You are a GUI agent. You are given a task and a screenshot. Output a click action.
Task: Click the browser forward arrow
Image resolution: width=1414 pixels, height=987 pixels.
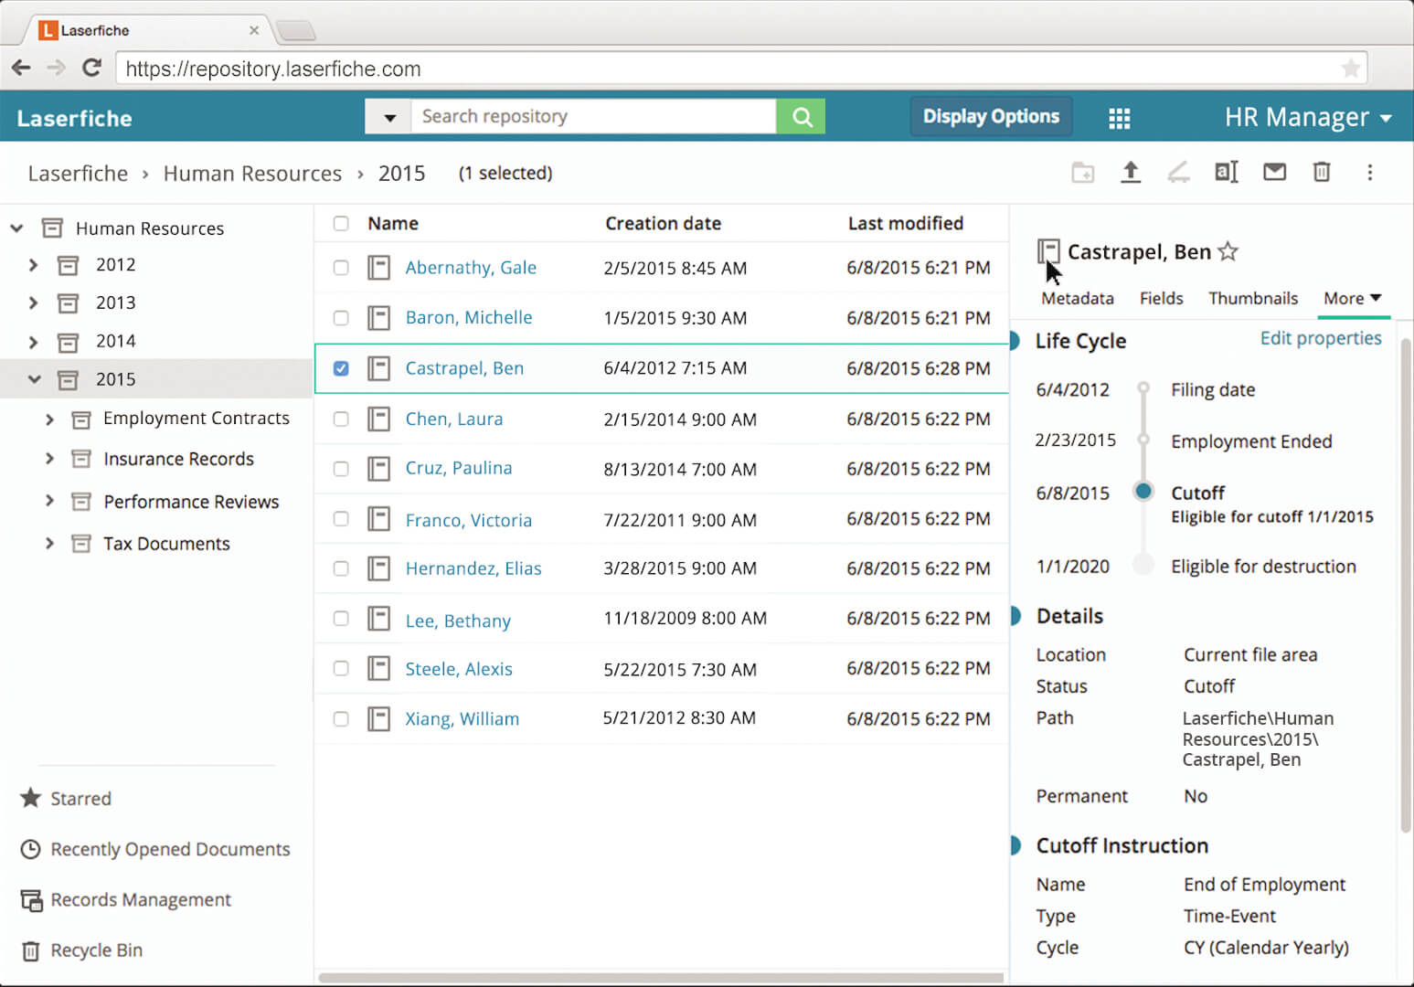point(56,68)
